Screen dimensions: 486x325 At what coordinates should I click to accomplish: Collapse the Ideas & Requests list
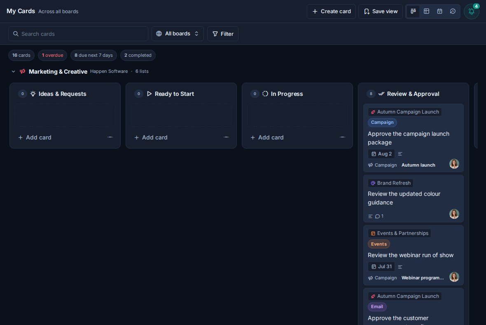click(x=110, y=137)
